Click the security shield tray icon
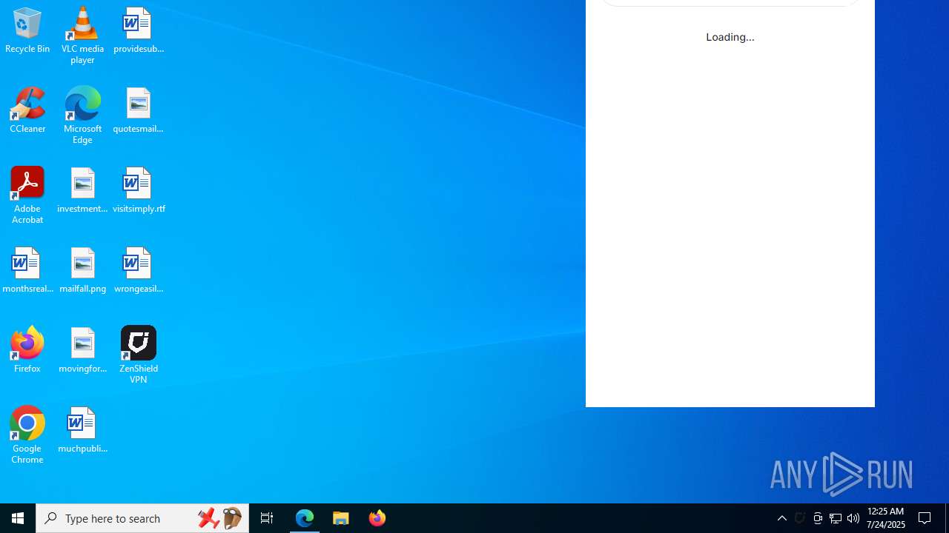949x533 pixels. (x=800, y=518)
